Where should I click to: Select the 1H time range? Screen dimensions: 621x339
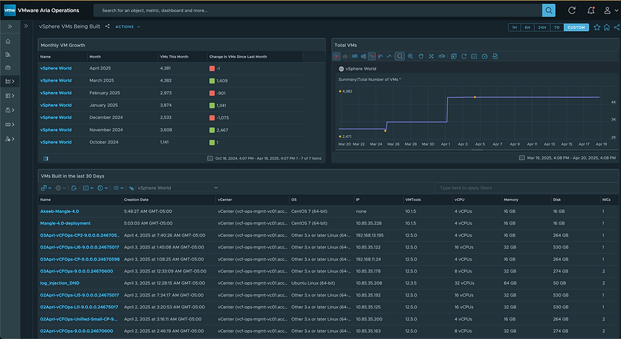[515, 27]
